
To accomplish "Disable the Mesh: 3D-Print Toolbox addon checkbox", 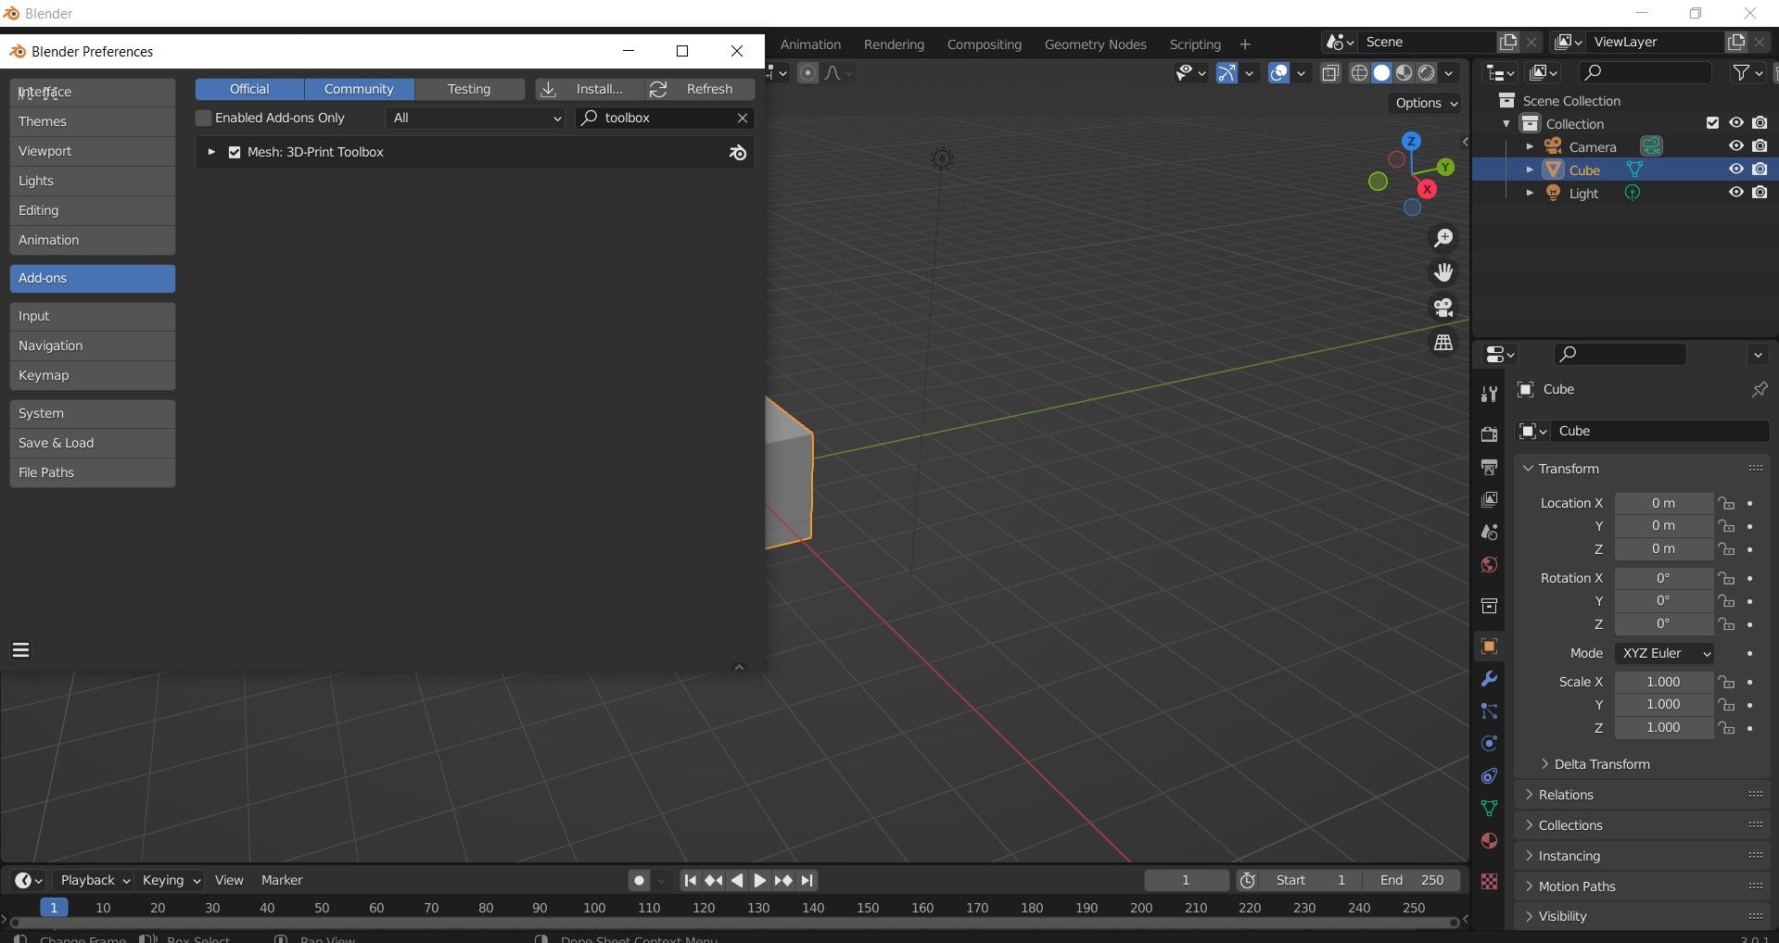I will pyautogui.click(x=234, y=152).
